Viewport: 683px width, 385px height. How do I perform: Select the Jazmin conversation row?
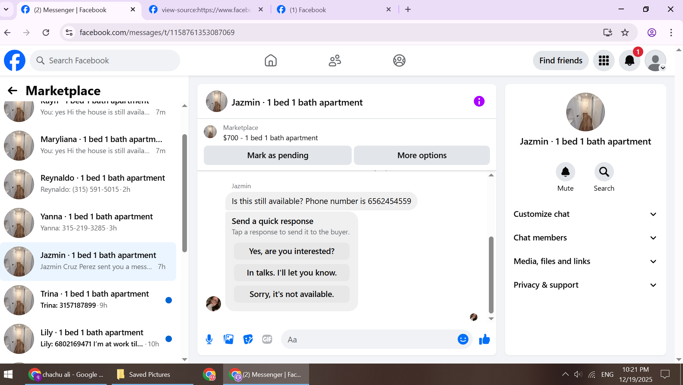click(x=88, y=261)
